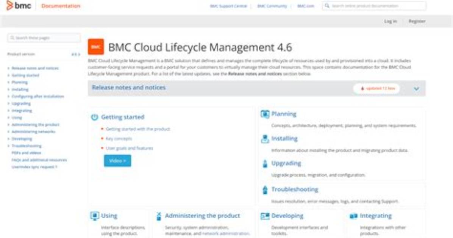
Task: Expand the arrow beside Release notes in sidebar
Action: 8,68
